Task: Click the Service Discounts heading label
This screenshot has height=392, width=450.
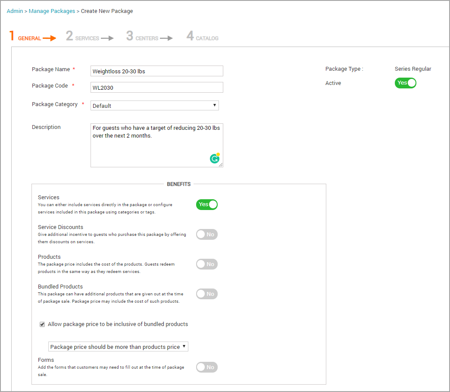Action: pyautogui.click(x=60, y=227)
